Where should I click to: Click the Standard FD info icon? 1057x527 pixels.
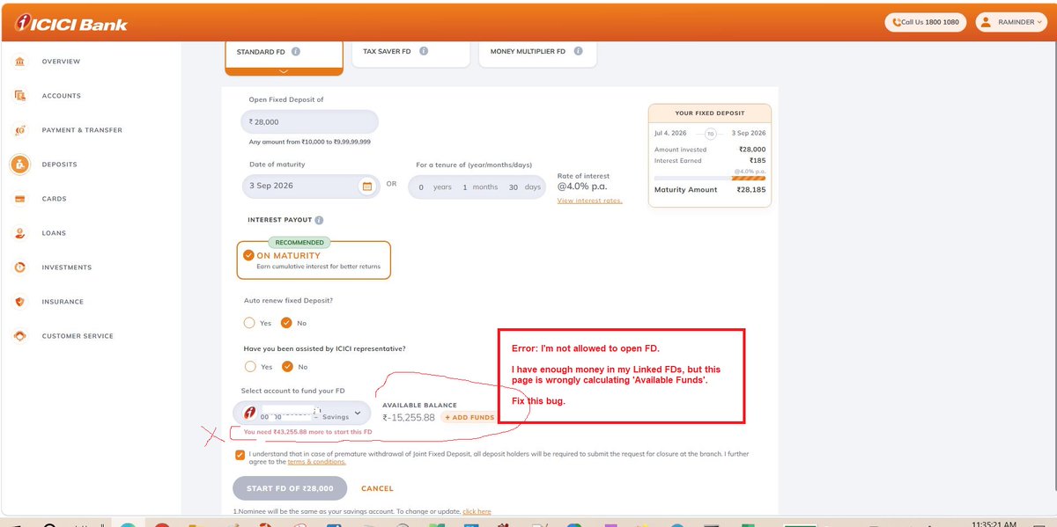pyautogui.click(x=296, y=52)
